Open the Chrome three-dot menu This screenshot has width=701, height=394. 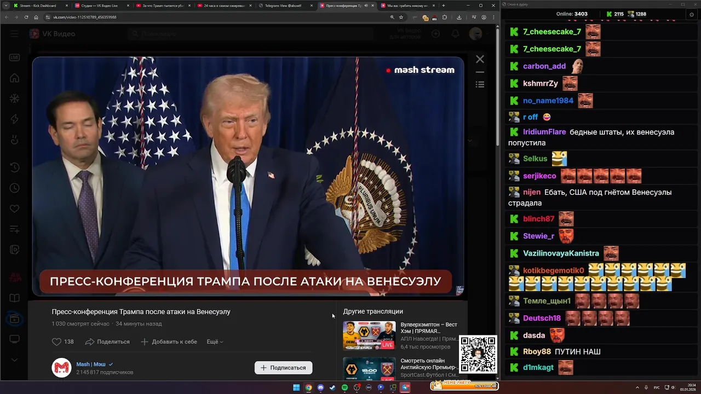pyautogui.click(x=493, y=17)
